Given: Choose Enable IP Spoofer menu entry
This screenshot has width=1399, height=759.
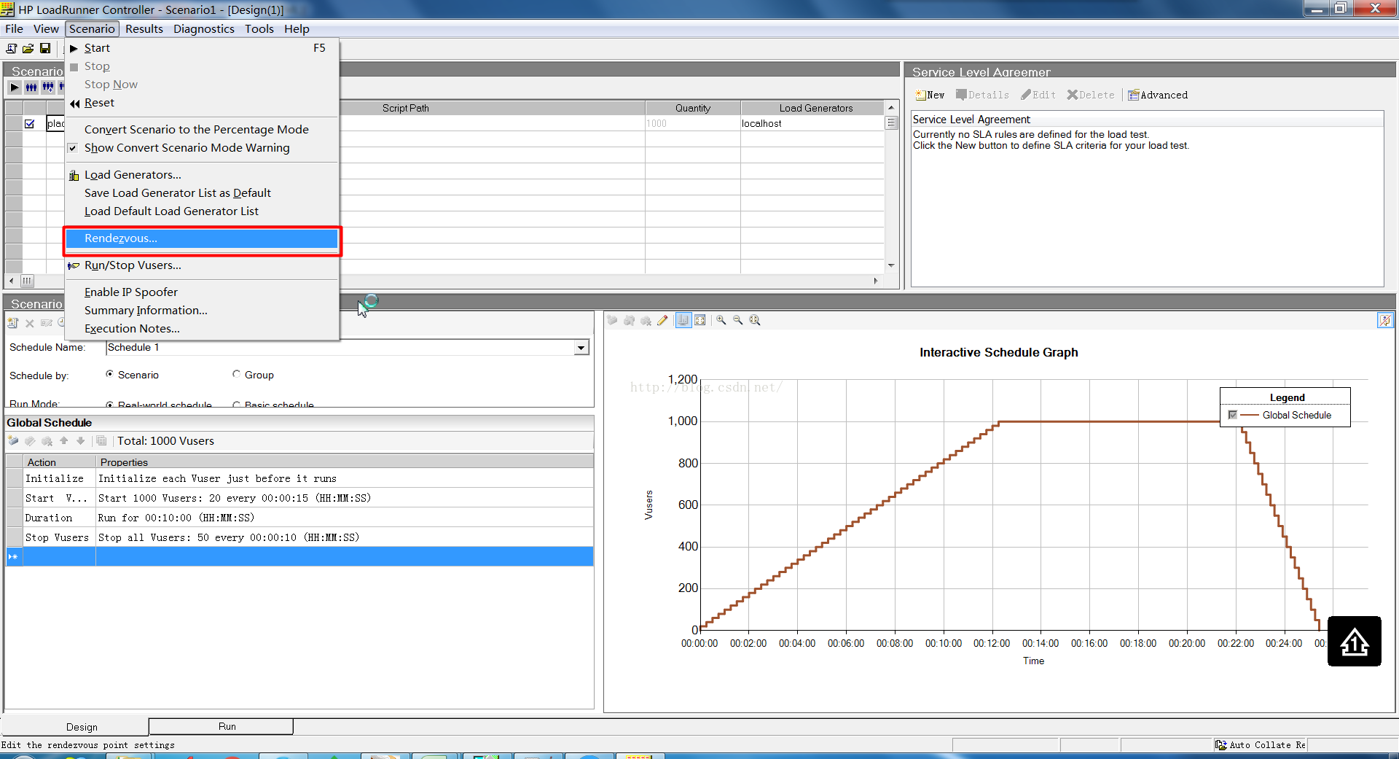Looking at the screenshot, I should pos(202,292).
